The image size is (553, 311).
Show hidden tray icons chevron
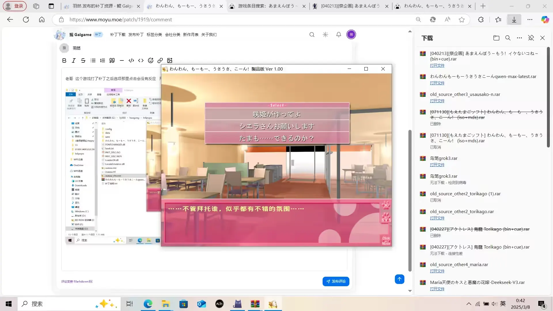coord(469,304)
